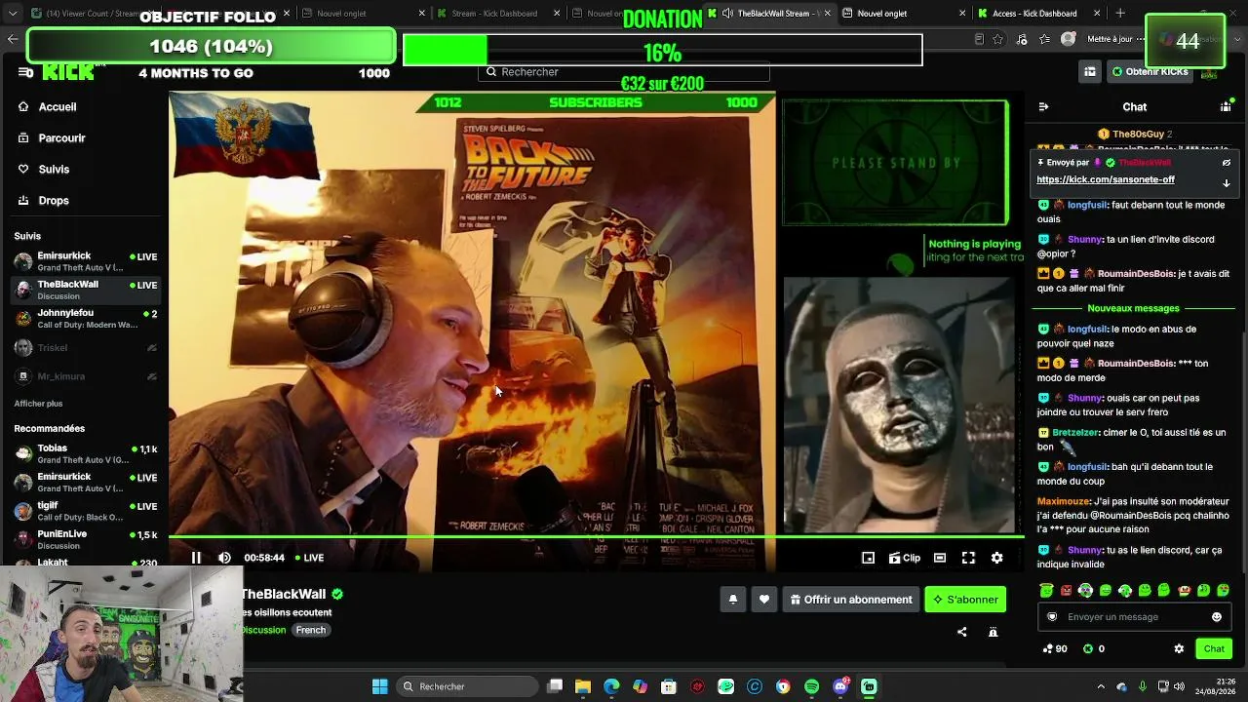Collapse the chat panel arrow

[x=1043, y=107]
